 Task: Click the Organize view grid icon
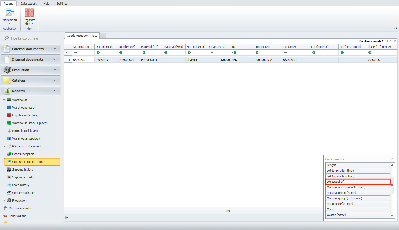(29, 13)
